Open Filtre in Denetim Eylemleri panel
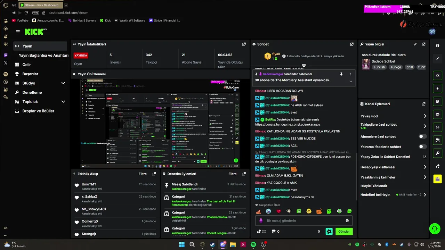The height and width of the screenshot is (250, 445). coord(232,174)
